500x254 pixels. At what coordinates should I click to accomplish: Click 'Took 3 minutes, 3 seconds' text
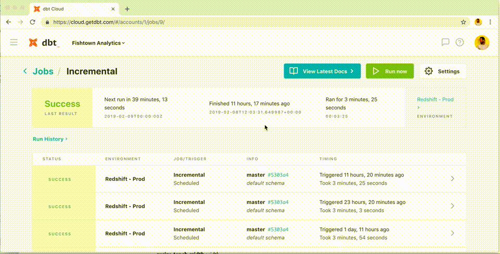click(x=352, y=210)
